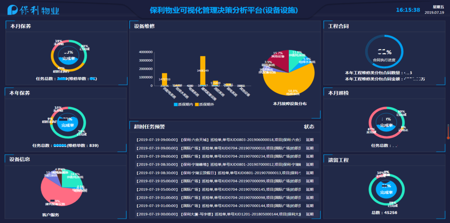The height and width of the screenshot is (223, 450).
Task: Select the 本月保养 panel header
Action: tap(21, 26)
